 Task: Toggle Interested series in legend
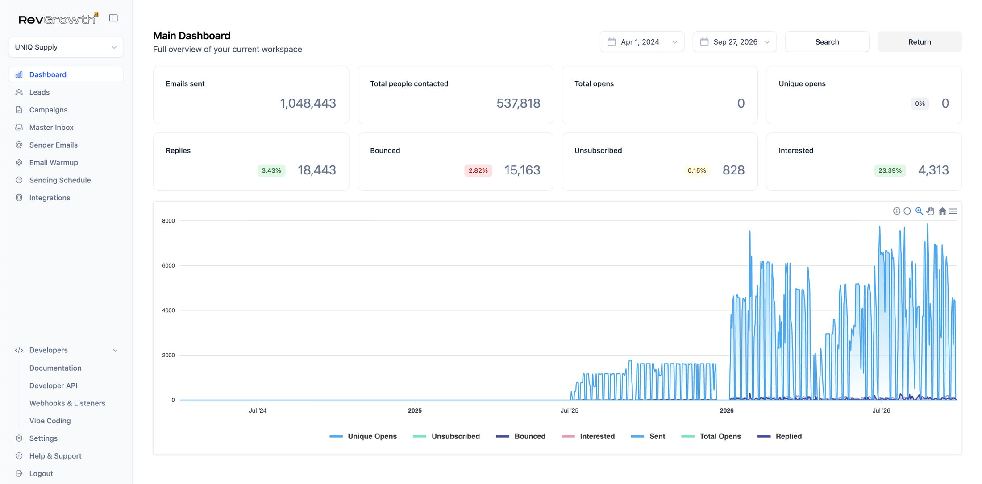click(588, 436)
